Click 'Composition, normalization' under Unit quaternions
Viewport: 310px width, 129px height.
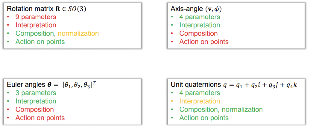pyautogui.click(x=221, y=110)
